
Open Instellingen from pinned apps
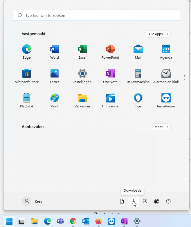pos(82,76)
